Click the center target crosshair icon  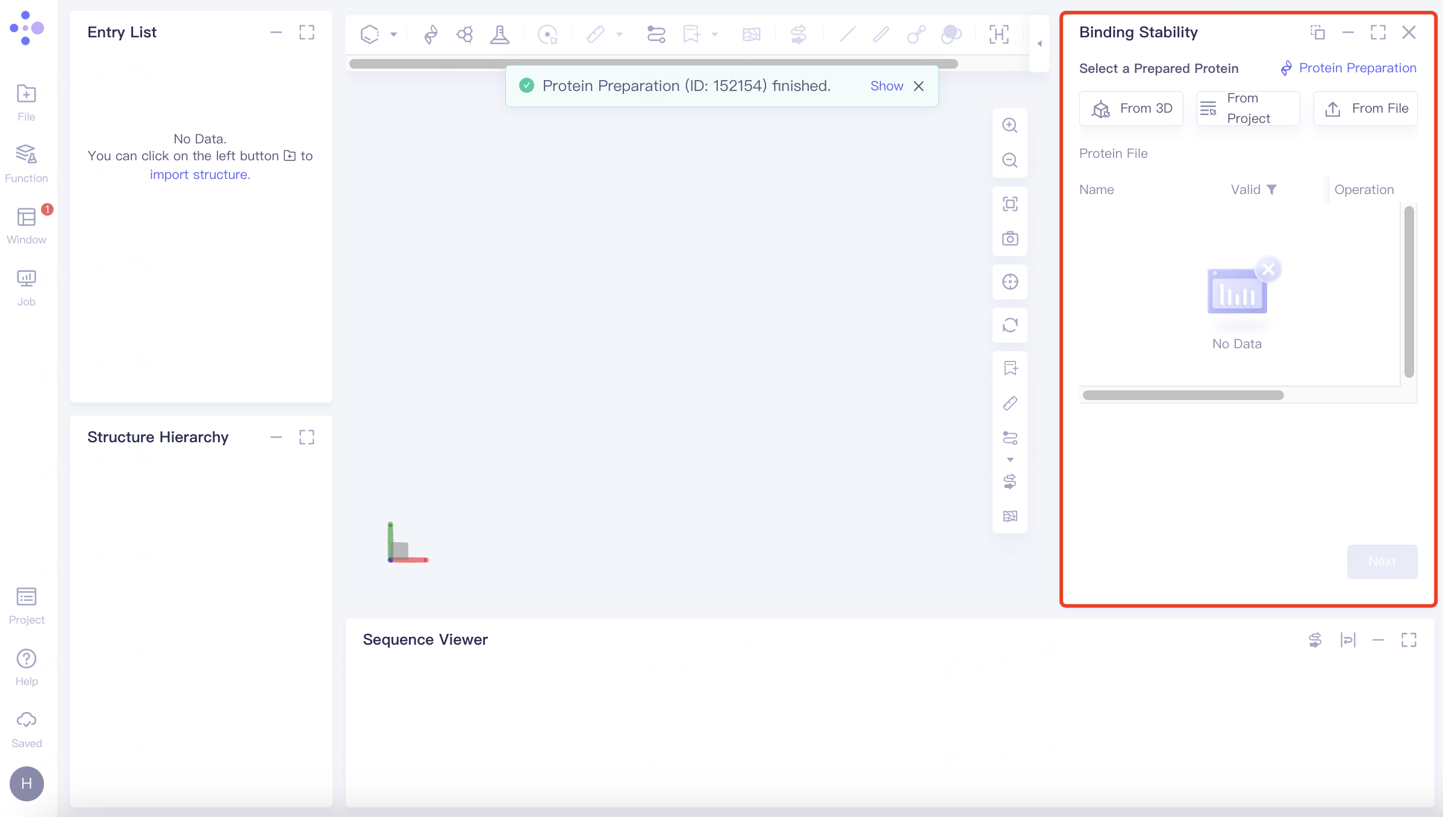point(1010,282)
